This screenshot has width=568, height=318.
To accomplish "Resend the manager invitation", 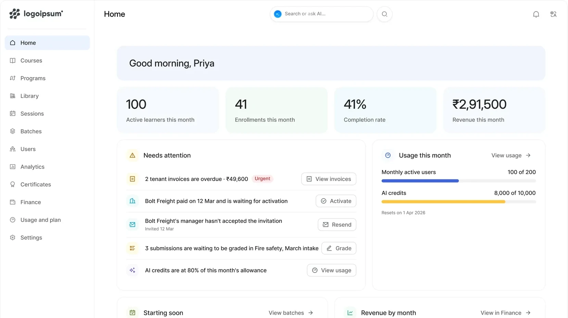I will tap(337, 225).
